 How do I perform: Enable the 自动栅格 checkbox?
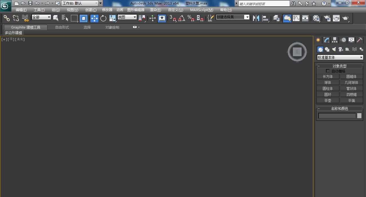click(x=328, y=71)
